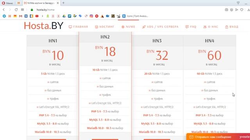Open ХОСТИНГ menu item
250x140 pixels.
[x=105, y=27]
